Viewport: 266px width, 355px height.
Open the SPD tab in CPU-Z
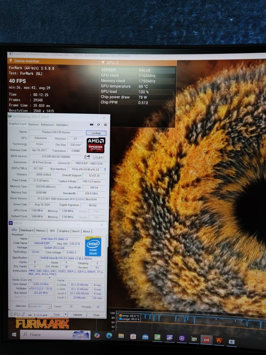(x=52, y=231)
